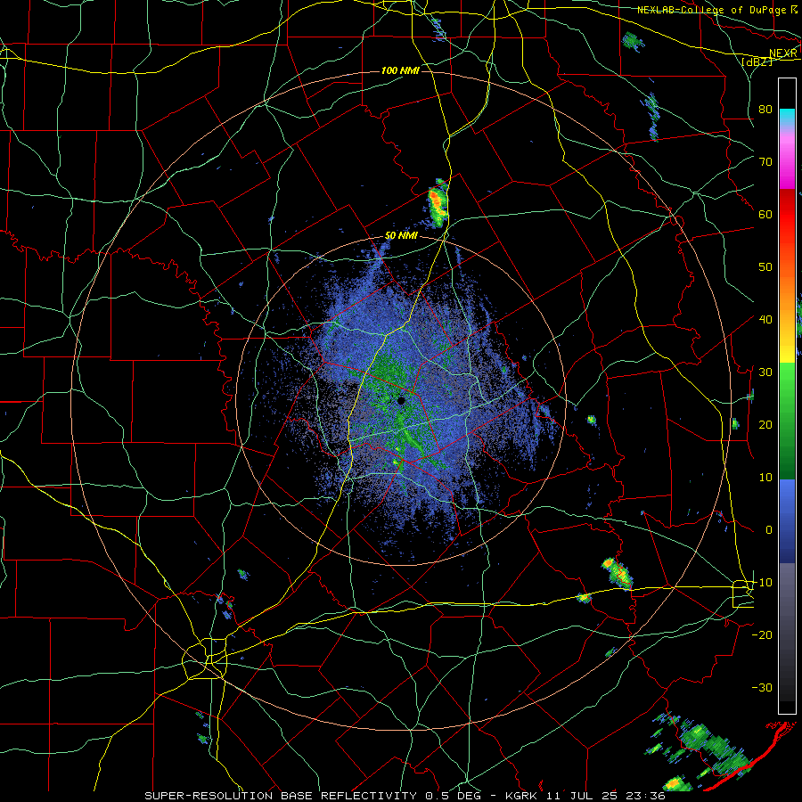This screenshot has width=802, height=802.
Task: Click the Super-Resolution Base Reflectivity caption
Action: pyautogui.click(x=405, y=796)
